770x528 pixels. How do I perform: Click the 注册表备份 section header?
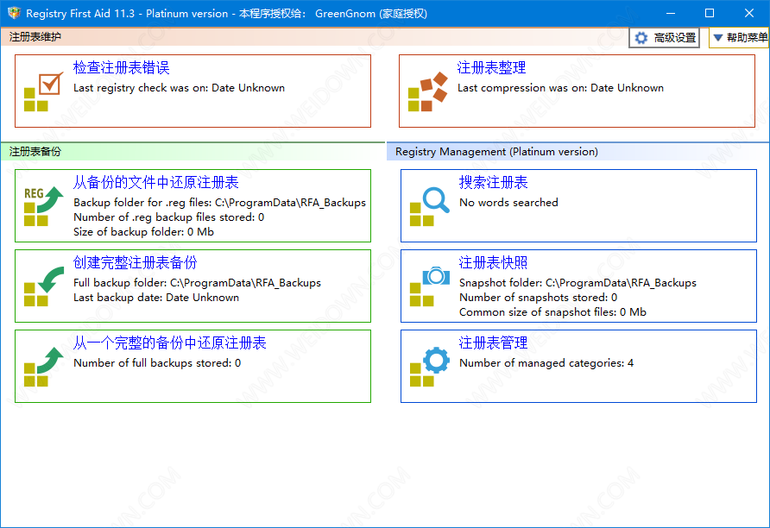[35, 152]
